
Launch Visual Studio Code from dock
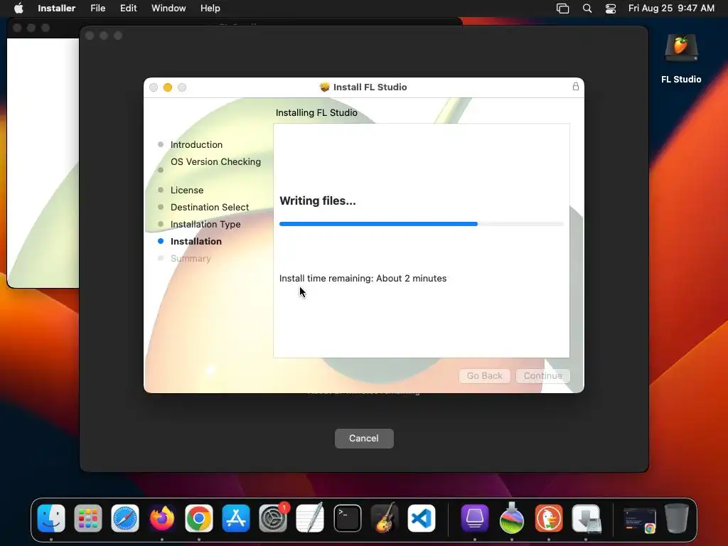(x=422, y=518)
